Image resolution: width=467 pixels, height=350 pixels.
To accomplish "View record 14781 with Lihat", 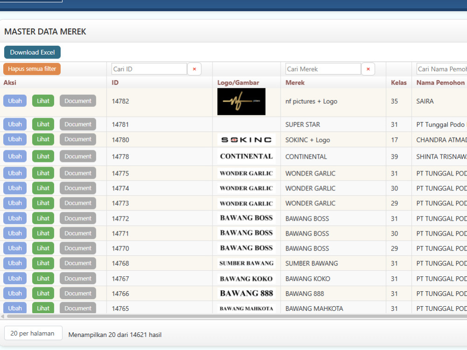I will (x=43, y=124).
